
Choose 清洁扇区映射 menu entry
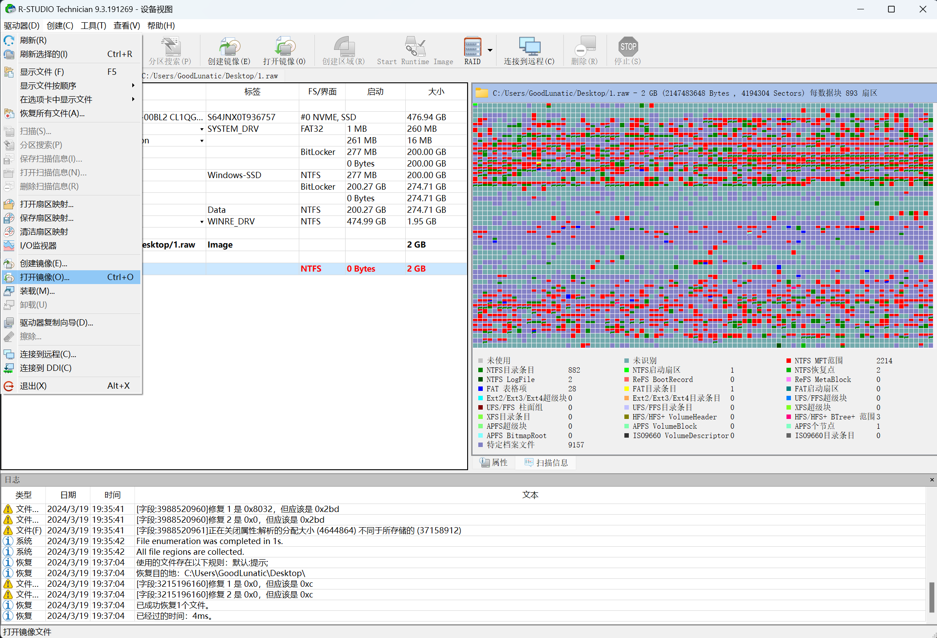point(71,232)
